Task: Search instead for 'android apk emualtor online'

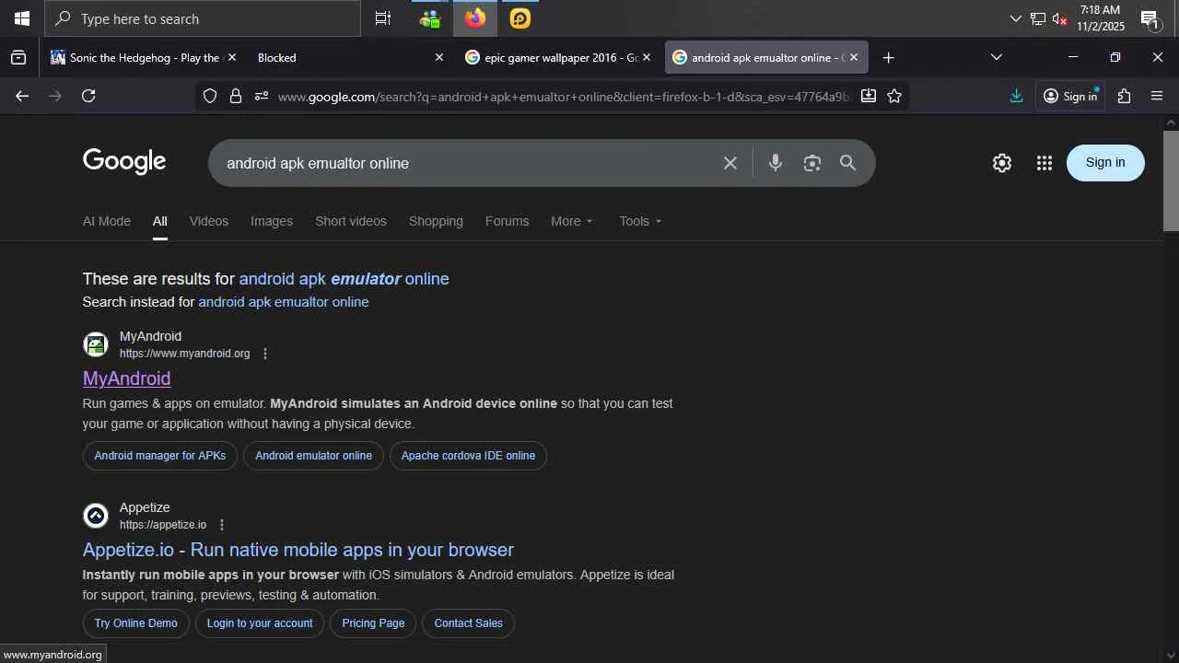Action: pos(284,302)
